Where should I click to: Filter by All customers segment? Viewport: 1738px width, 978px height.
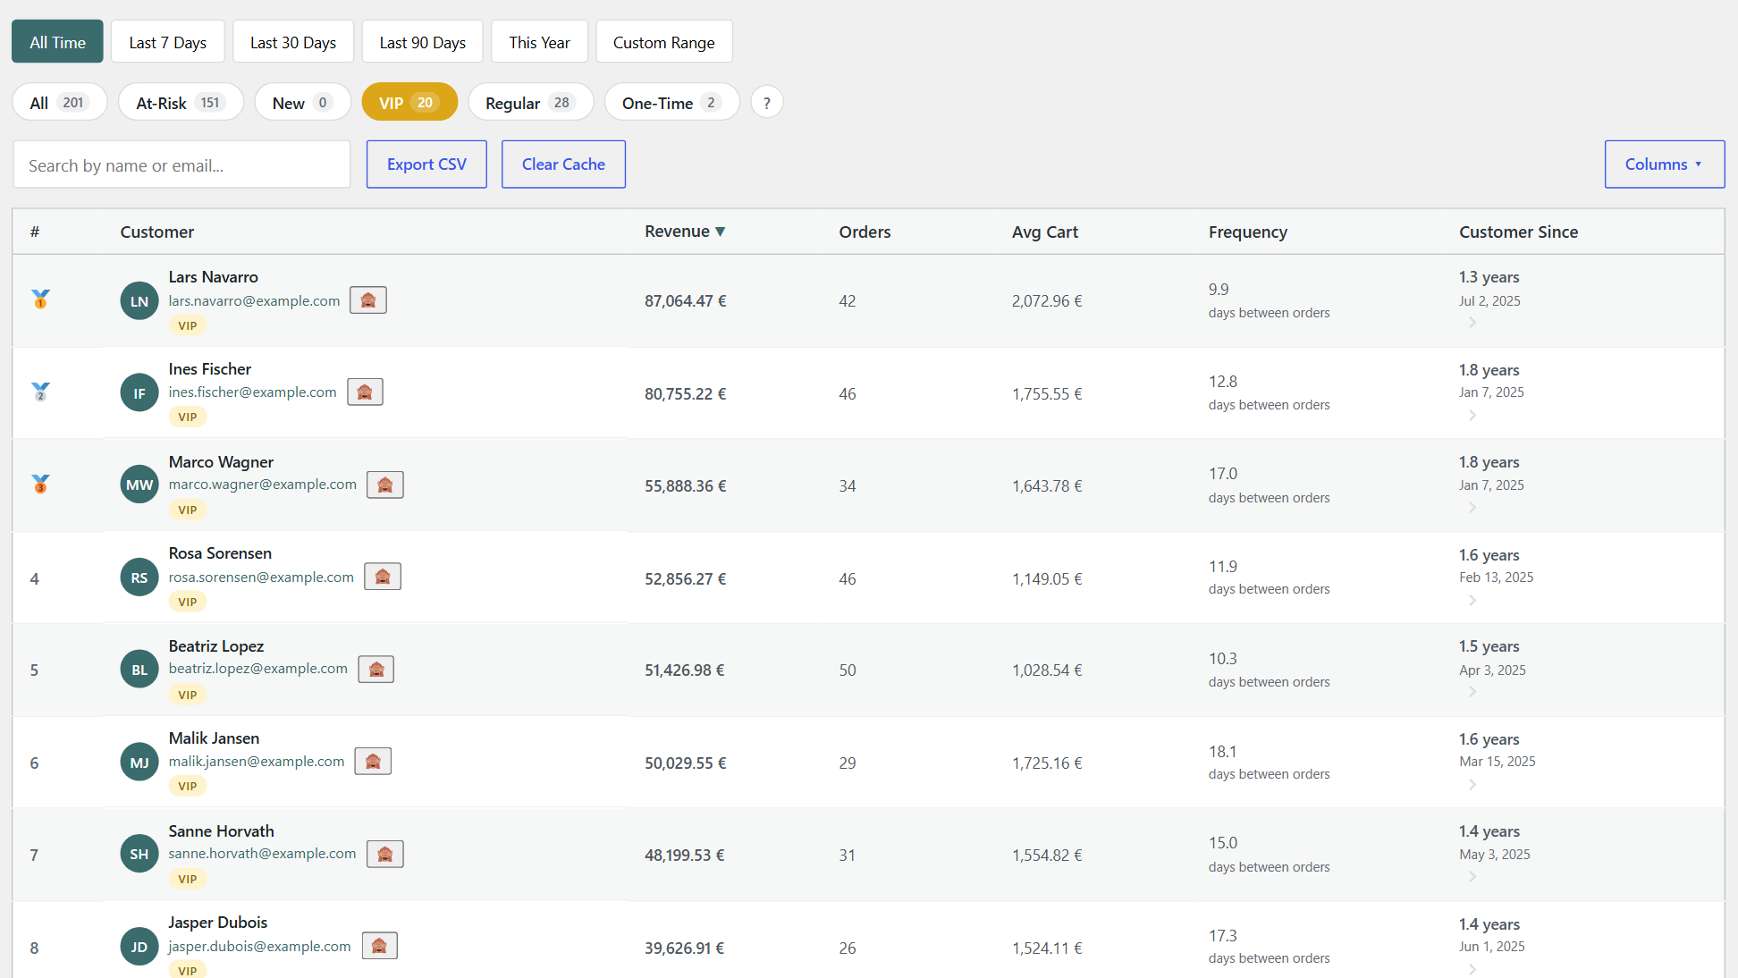pos(59,102)
